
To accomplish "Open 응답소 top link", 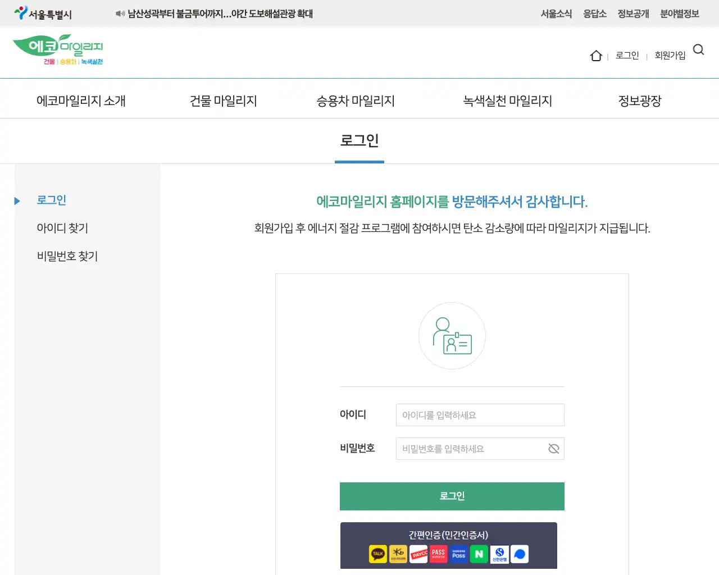I will 595,13.
